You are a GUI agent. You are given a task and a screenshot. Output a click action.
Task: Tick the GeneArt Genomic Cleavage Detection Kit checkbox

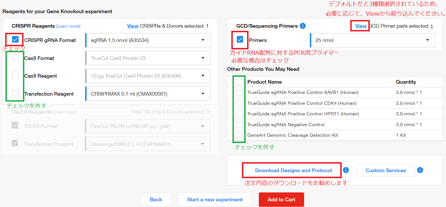239,135
